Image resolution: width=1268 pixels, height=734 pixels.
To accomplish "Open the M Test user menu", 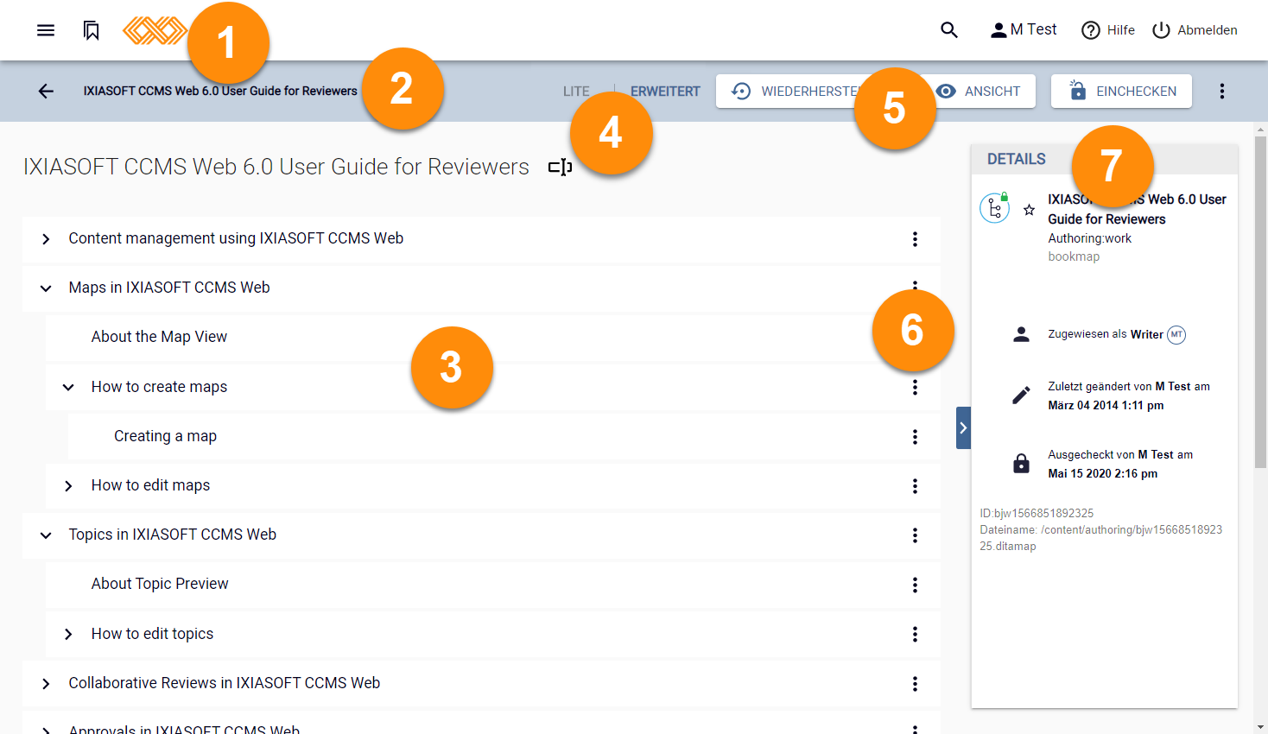I will (1024, 30).
